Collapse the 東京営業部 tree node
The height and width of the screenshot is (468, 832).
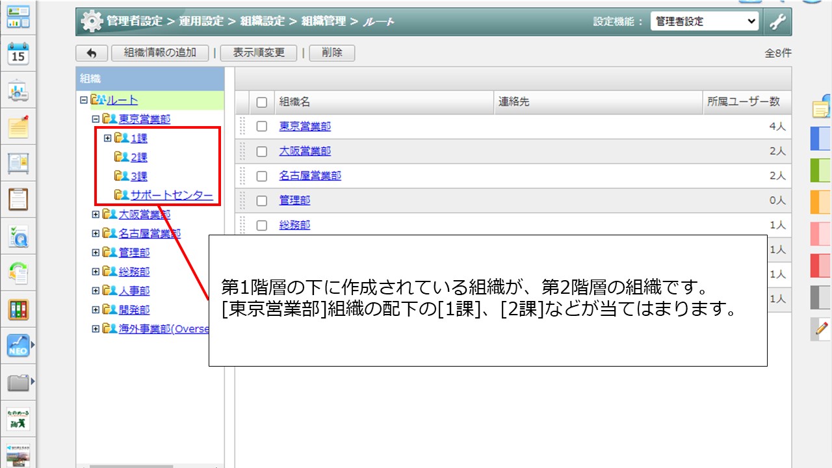coord(96,119)
